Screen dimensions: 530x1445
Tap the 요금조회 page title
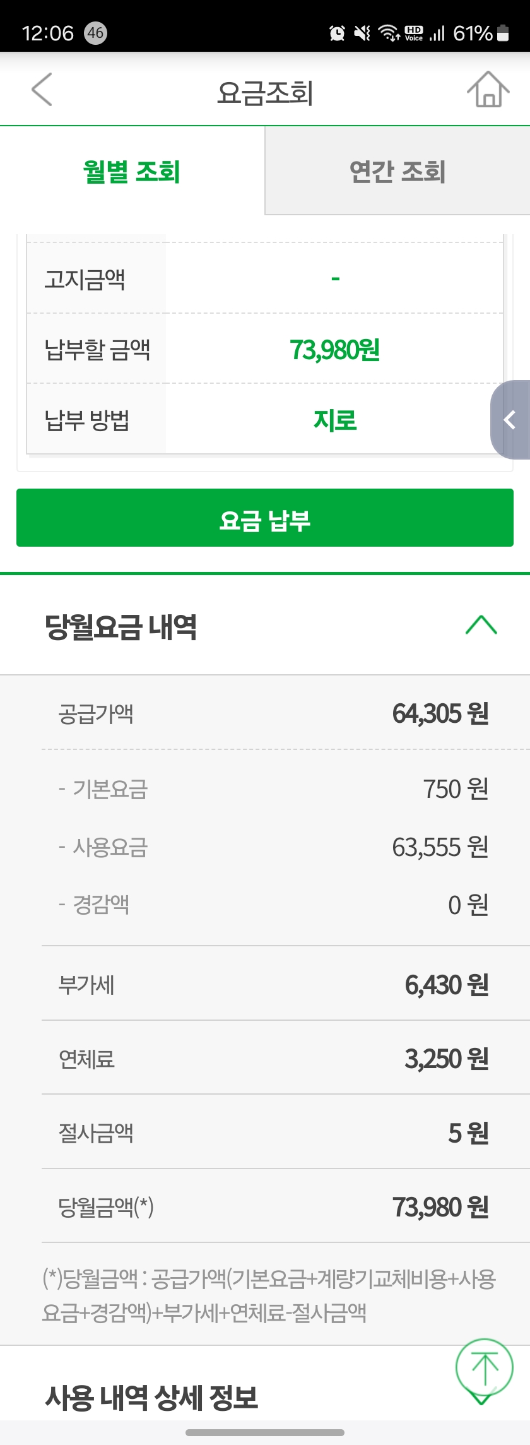(265, 93)
